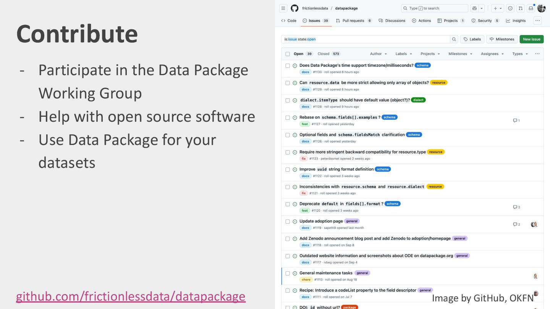The image size is (550, 309).
Task: Switch to the Actions tab
Action: click(x=421, y=21)
